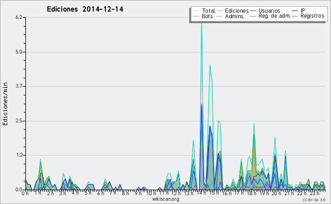Select the "IP" legend label
The height and width of the screenshot is (204, 331).
(303, 10)
